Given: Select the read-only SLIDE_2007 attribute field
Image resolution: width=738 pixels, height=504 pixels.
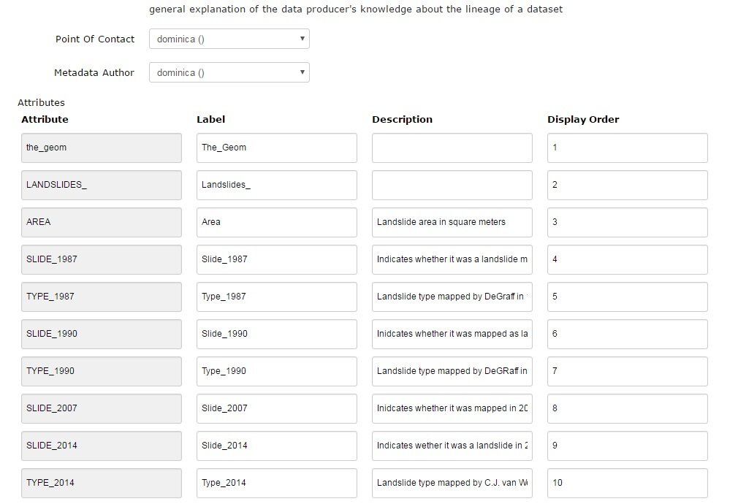Looking at the screenshot, I should coord(101,408).
